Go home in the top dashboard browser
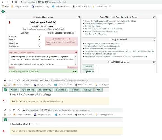The image size is (162, 140). click(x=16, y=2)
